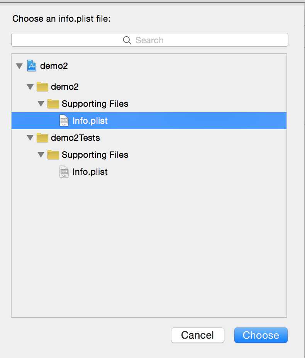305x358 pixels.
Task: Click the demo2 Xcode project icon
Action: tap(32, 66)
